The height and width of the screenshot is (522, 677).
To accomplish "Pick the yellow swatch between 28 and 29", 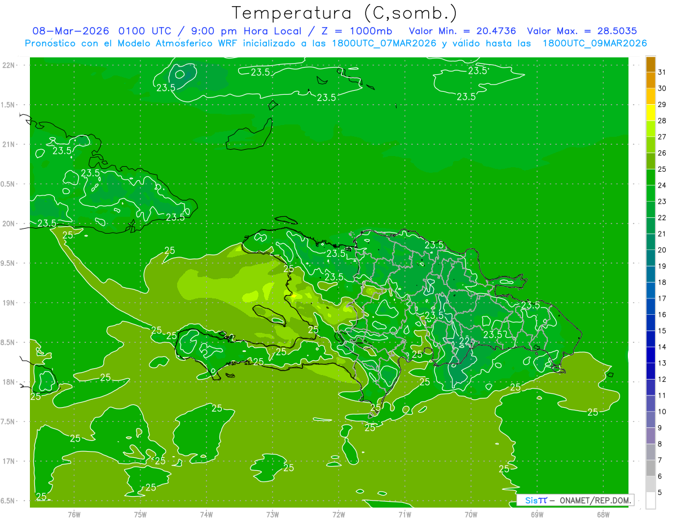I will pyautogui.click(x=650, y=113).
